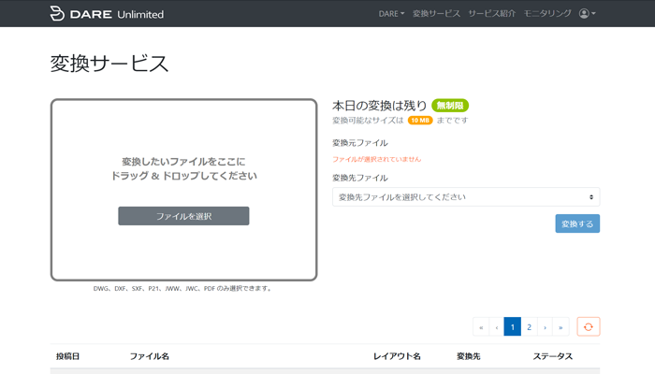655x374 pixels.
Task: Click the DARE Unlimited logo icon
Action: coord(58,13)
